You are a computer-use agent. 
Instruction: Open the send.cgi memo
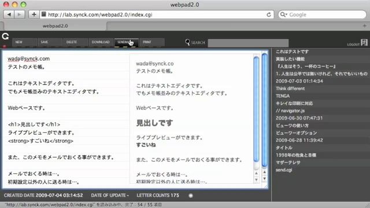click(284, 170)
